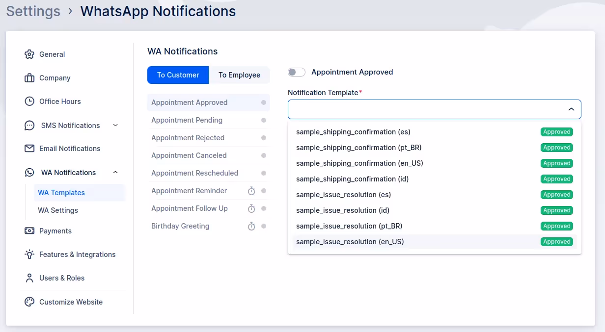Click the WA Notifications WhatsApp icon
The height and width of the screenshot is (332, 605).
30,173
